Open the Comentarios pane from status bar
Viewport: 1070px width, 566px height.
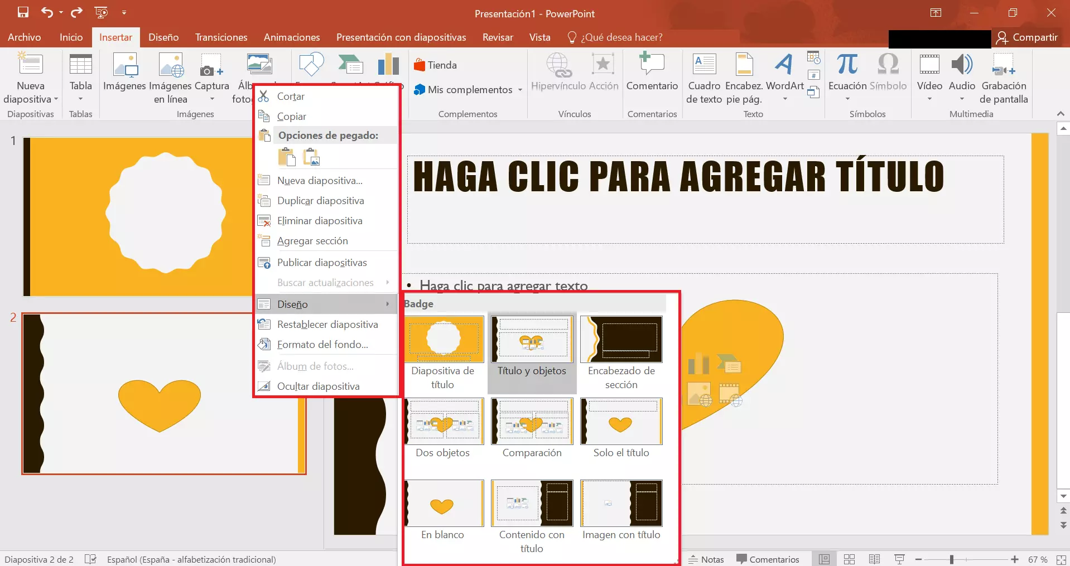tap(768, 559)
